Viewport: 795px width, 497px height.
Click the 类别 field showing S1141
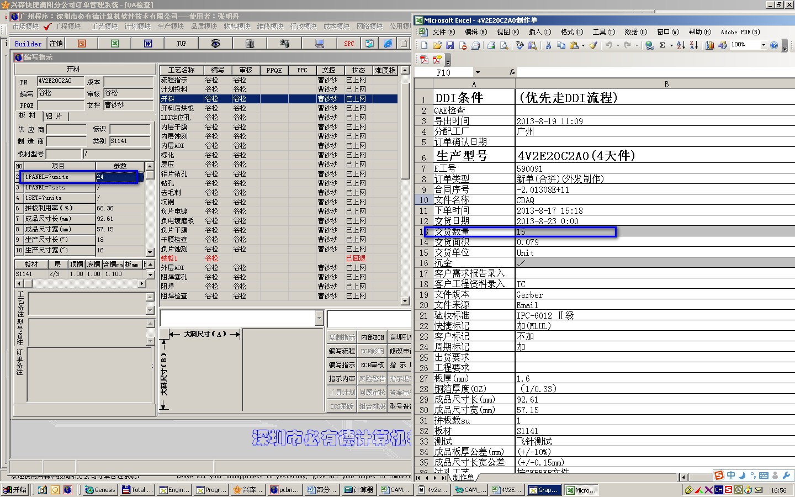coord(130,141)
